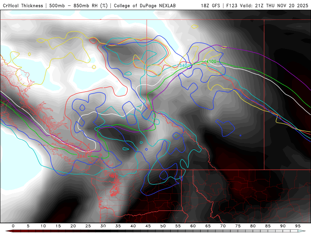Click the 'College of DuPage NEXLAB' text

145,6
